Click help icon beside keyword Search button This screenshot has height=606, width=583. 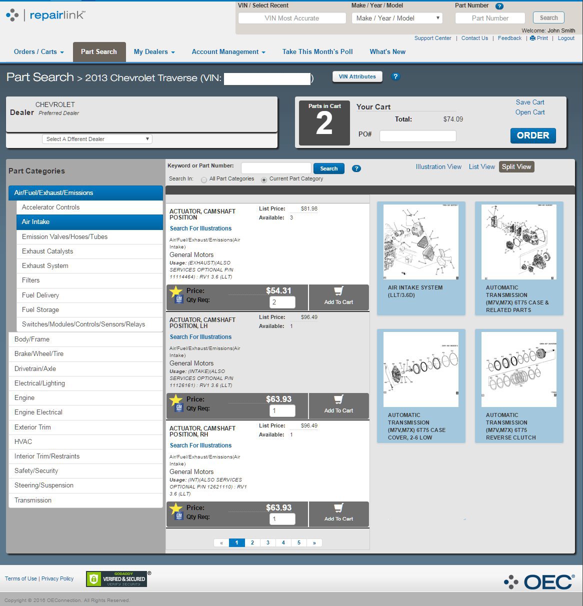click(356, 168)
